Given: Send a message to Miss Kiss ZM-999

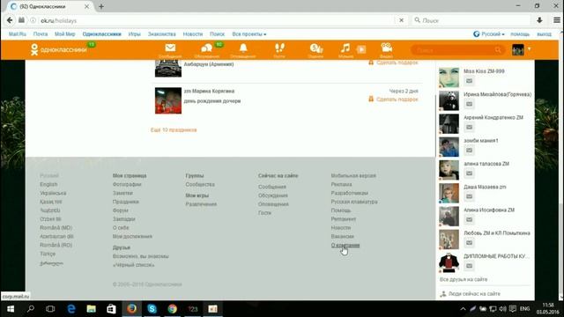Looking at the screenshot, I should point(469,81).
